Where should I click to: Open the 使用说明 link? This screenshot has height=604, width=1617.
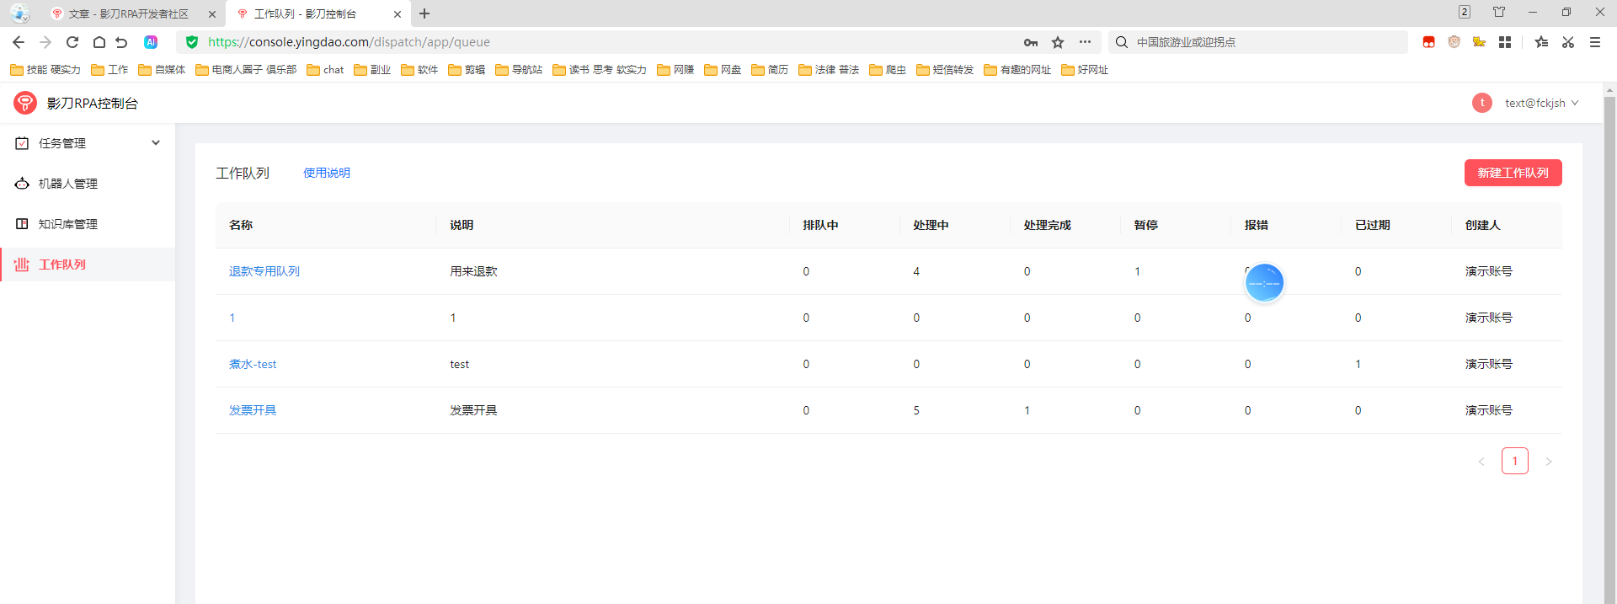(327, 173)
